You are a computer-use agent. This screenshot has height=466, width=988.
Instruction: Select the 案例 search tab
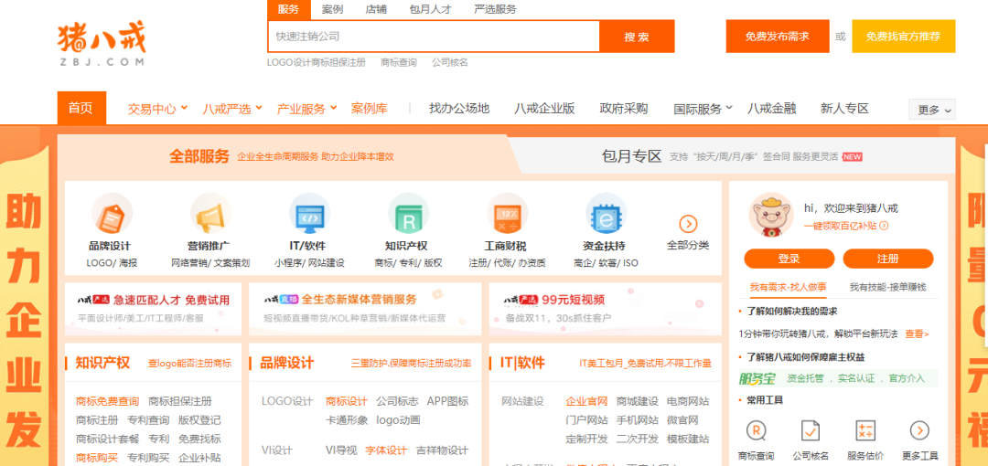click(332, 9)
